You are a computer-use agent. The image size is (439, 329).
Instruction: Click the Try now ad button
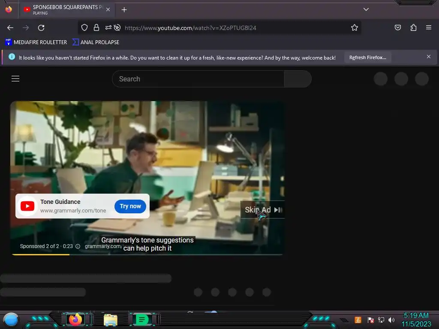[x=130, y=206]
